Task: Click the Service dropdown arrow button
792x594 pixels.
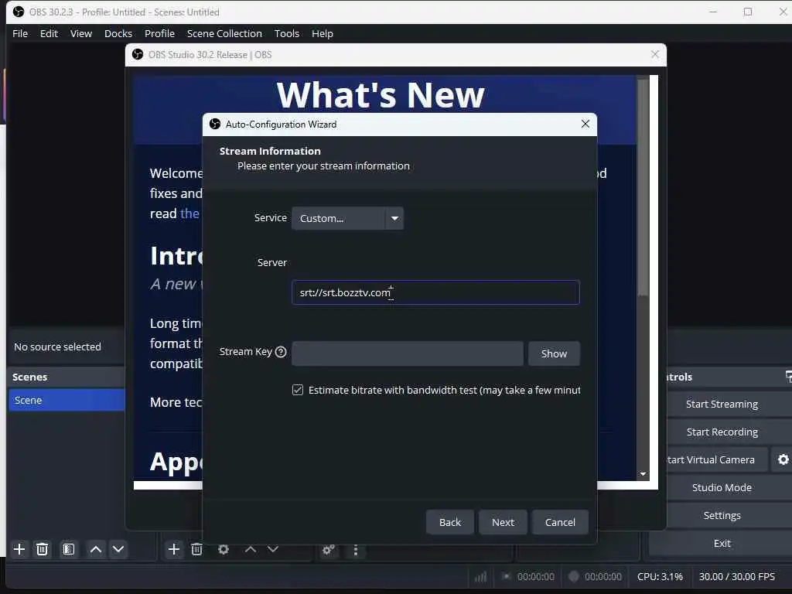Action: click(394, 218)
